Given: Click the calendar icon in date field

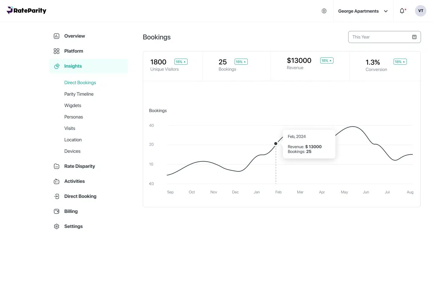Looking at the screenshot, I should pyautogui.click(x=414, y=37).
